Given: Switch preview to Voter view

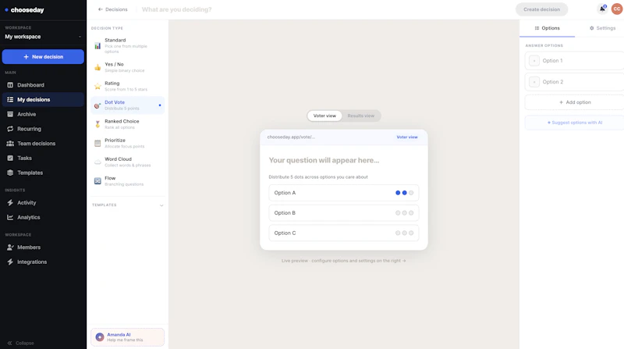Looking at the screenshot, I should (324, 116).
